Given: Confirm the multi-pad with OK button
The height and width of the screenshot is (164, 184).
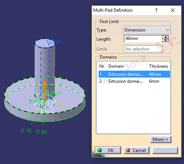Looking at the screenshot, I should coord(108,150).
